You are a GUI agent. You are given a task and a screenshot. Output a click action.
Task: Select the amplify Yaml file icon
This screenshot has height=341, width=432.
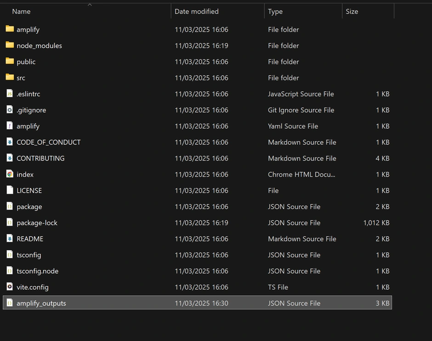[x=10, y=126]
